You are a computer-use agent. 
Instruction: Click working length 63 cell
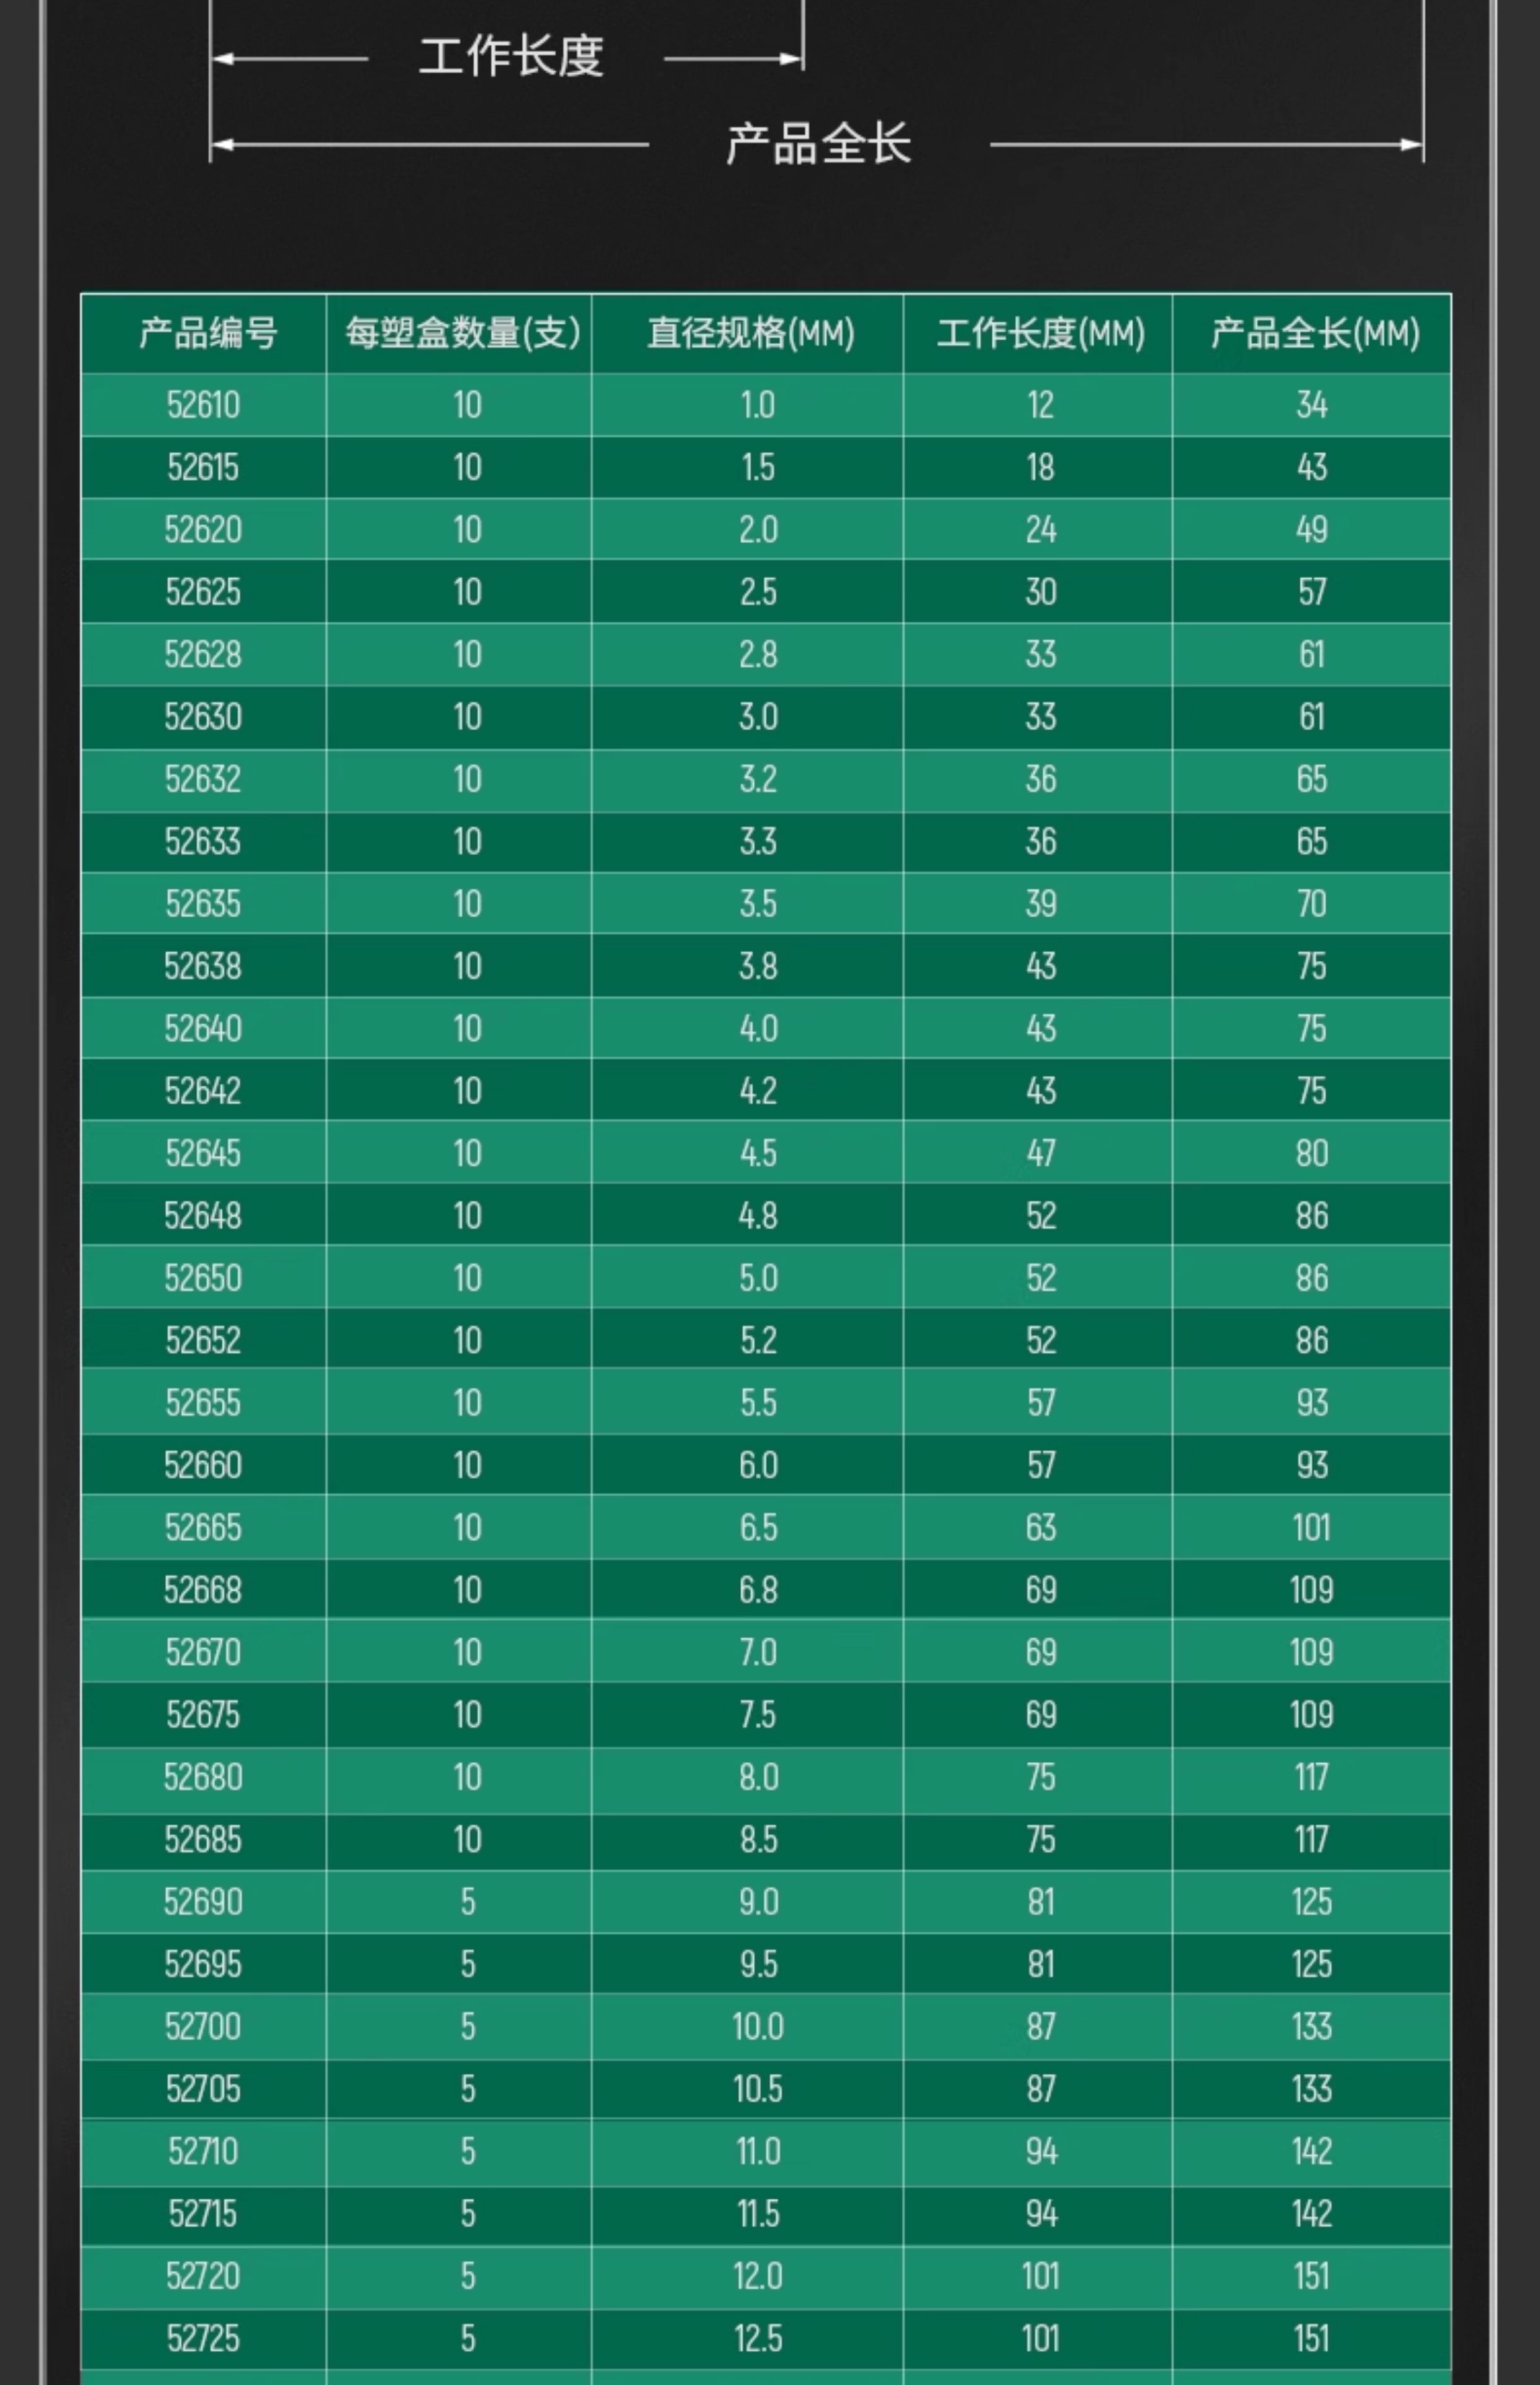(1040, 1527)
